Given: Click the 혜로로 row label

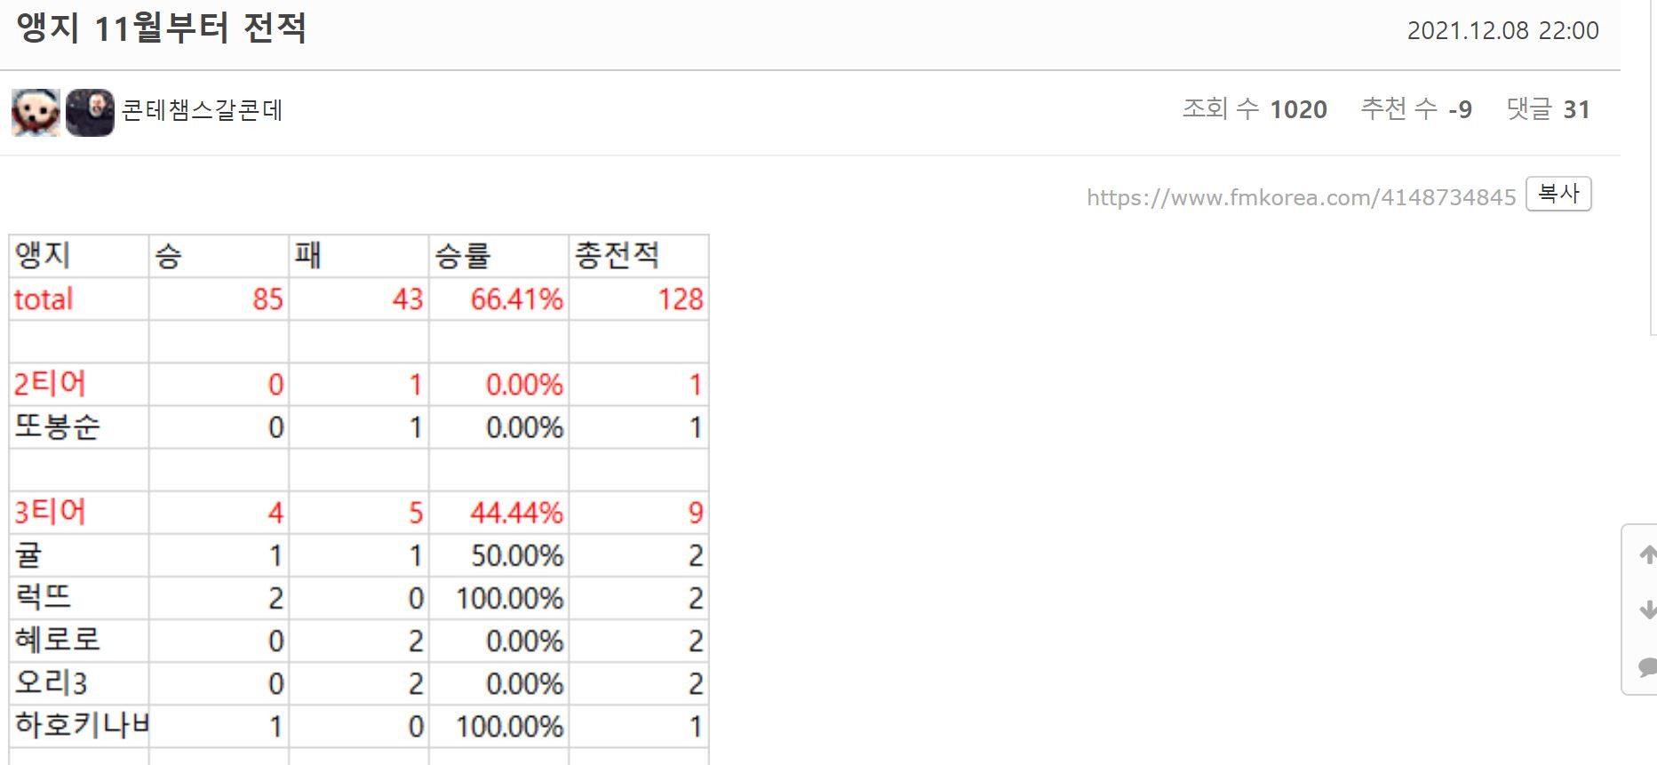Looking at the screenshot, I should 79,641.
